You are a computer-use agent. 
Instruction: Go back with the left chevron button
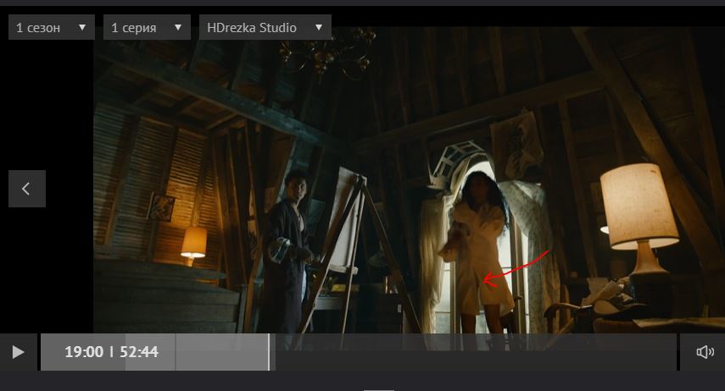click(x=27, y=189)
